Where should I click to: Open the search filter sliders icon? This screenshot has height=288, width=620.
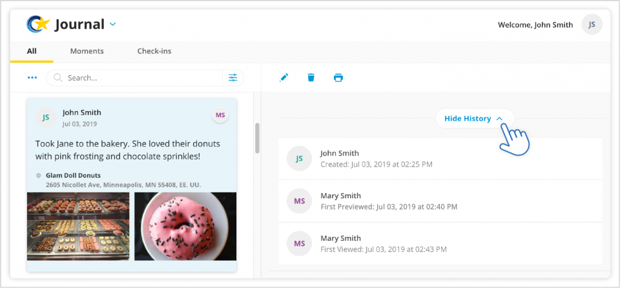(233, 78)
